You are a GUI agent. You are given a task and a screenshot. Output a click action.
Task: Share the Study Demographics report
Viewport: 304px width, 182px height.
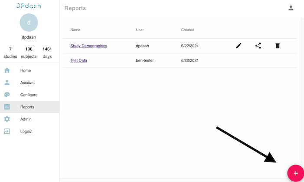[258, 46]
